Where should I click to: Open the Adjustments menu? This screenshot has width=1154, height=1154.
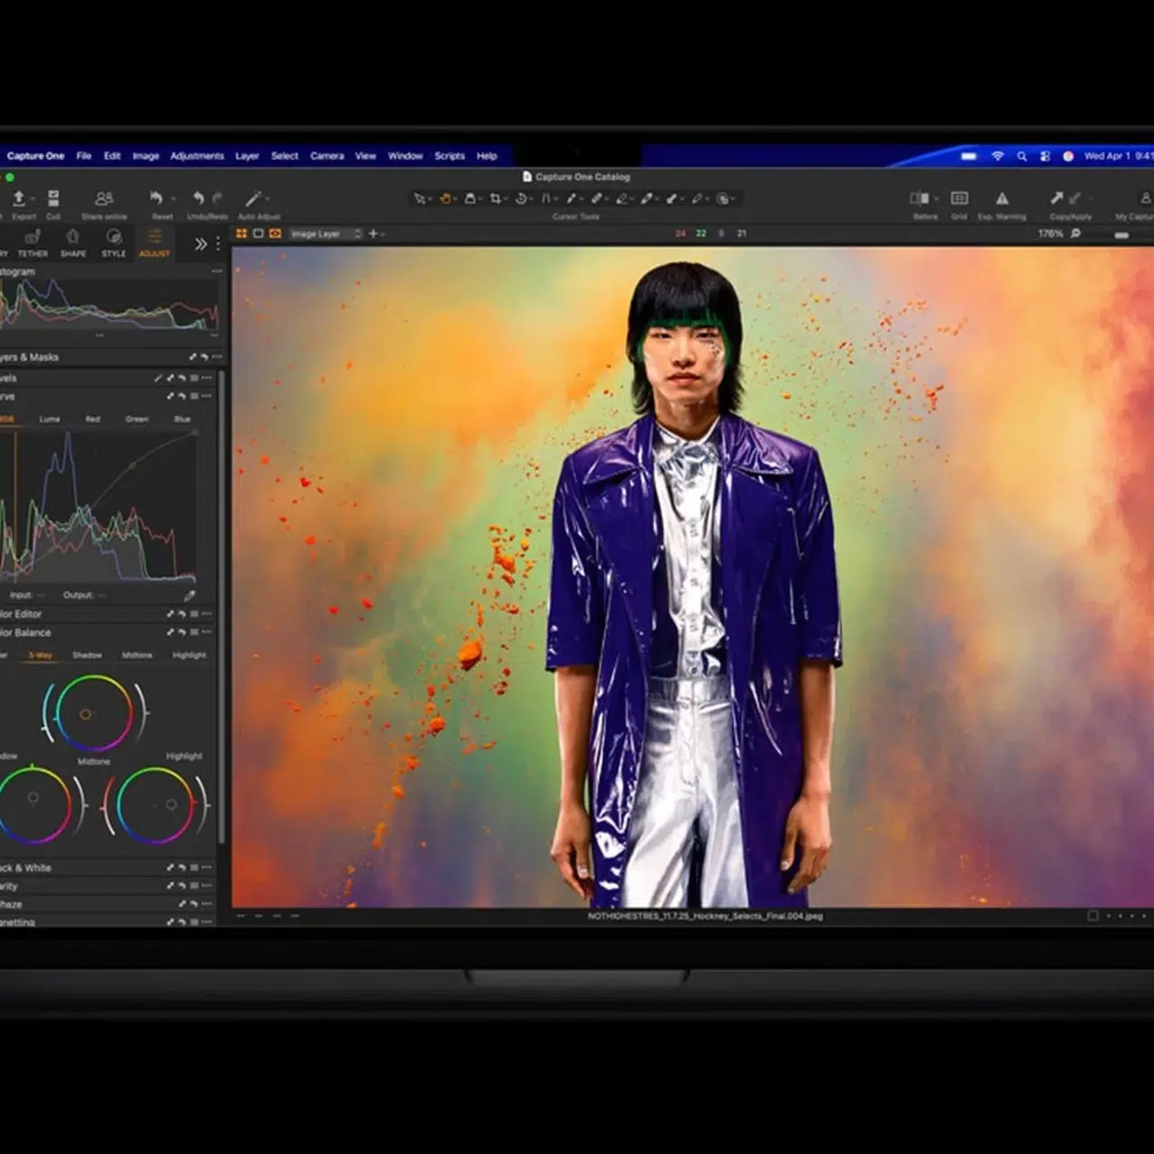197,156
